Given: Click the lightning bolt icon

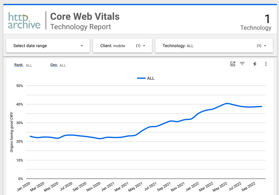Looking at the screenshot, I should pos(255,64).
